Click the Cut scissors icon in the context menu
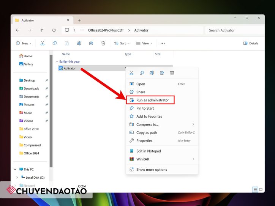 (x=131, y=73)
